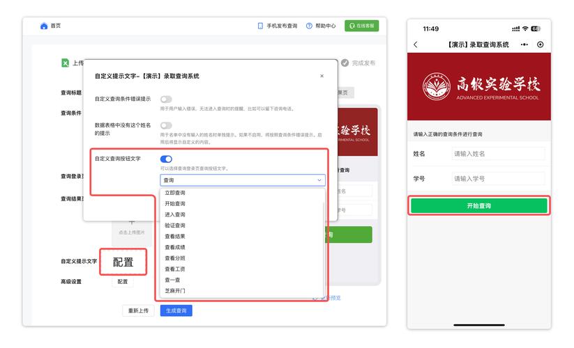
Task: Pick 查看成绩 from the dropdown options
Action: [175, 247]
